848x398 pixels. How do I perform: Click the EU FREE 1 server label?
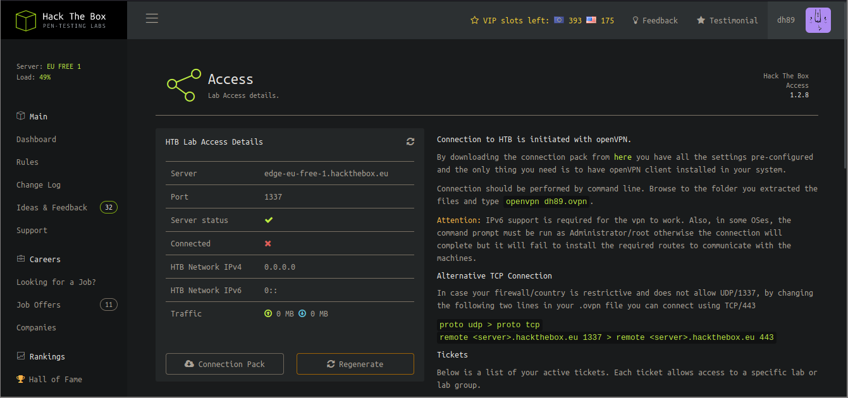64,66
